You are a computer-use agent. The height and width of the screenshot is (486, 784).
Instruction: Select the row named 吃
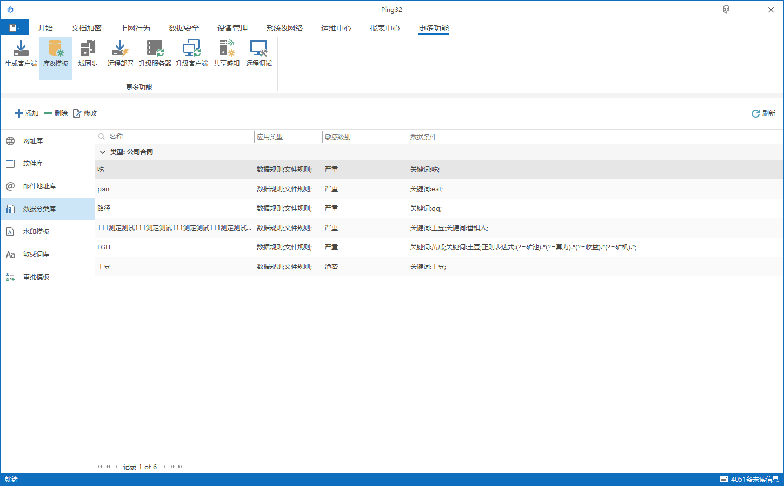click(x=439, y=170)
